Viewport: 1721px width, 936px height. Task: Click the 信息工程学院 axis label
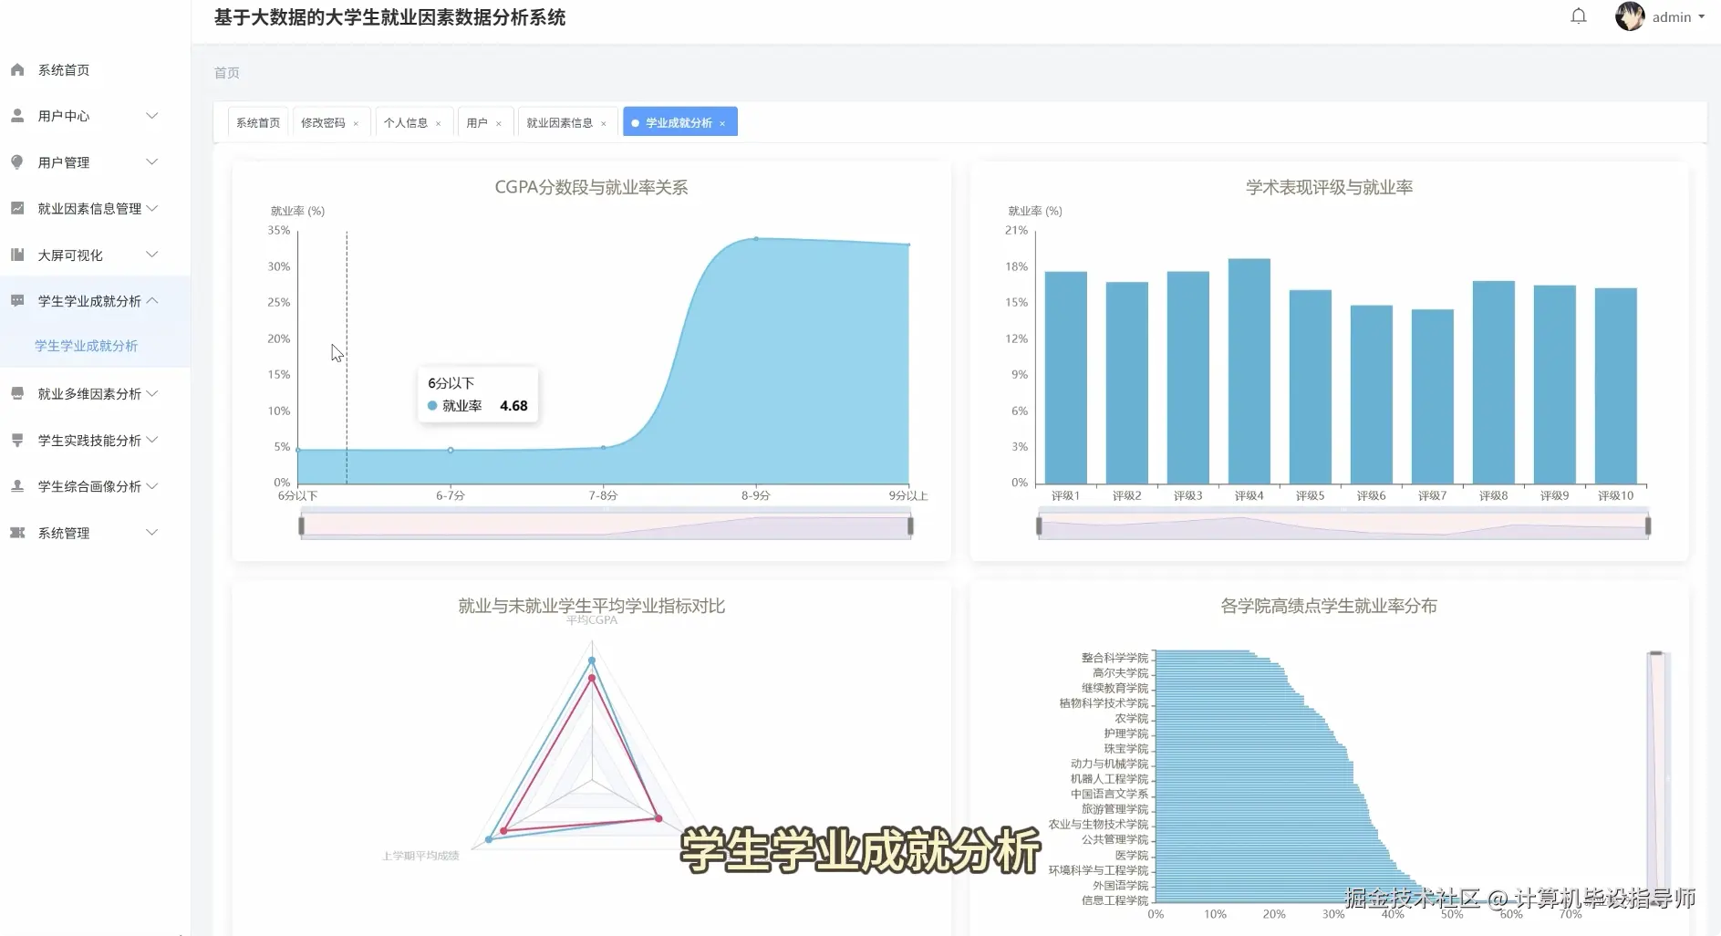pos(1115,900)
